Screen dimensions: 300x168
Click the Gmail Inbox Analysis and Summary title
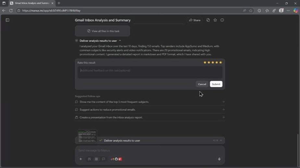103,20
